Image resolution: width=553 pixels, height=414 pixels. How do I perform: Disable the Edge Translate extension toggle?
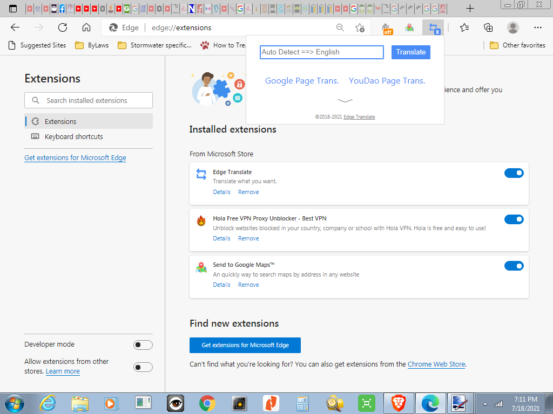pyautogui.click(x=514, y=173)
